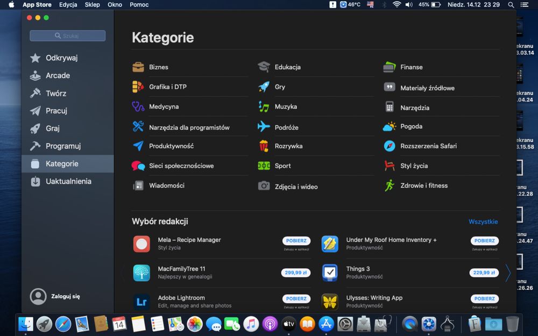Open MacFamilyTree 11 app icon

pyautogui.click(x=141, y=273)
